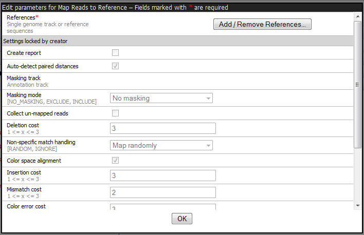Toggle the Color space alignment checkbox
The height and width of the screenshot is (235, 364).
pyautogui.click(x=116, y=161)
